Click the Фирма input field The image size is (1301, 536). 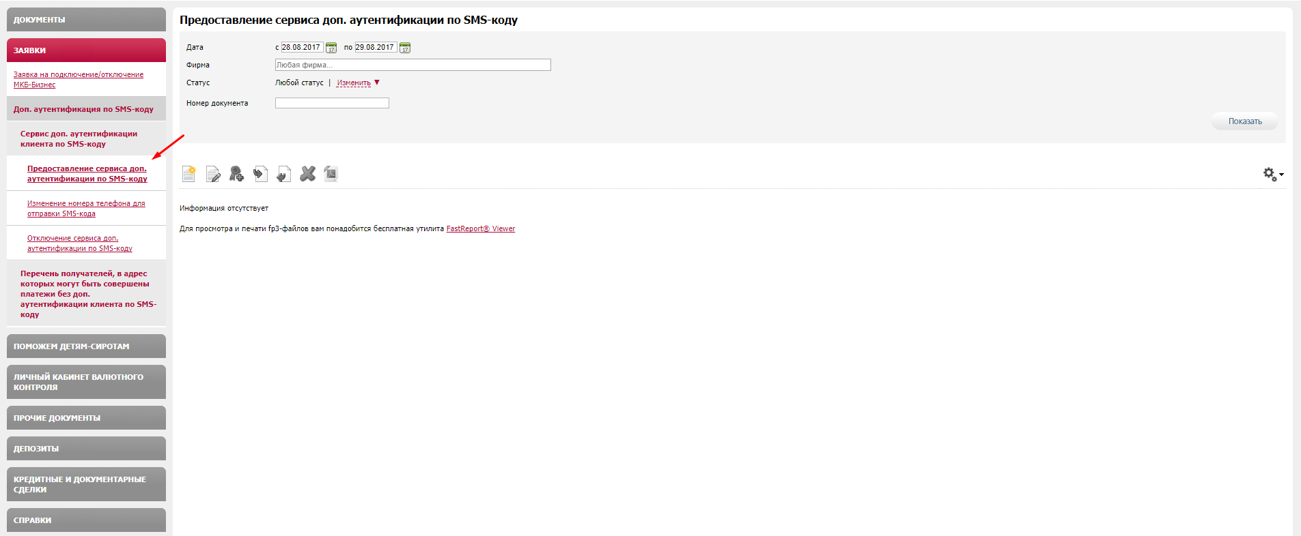[412, 65]
